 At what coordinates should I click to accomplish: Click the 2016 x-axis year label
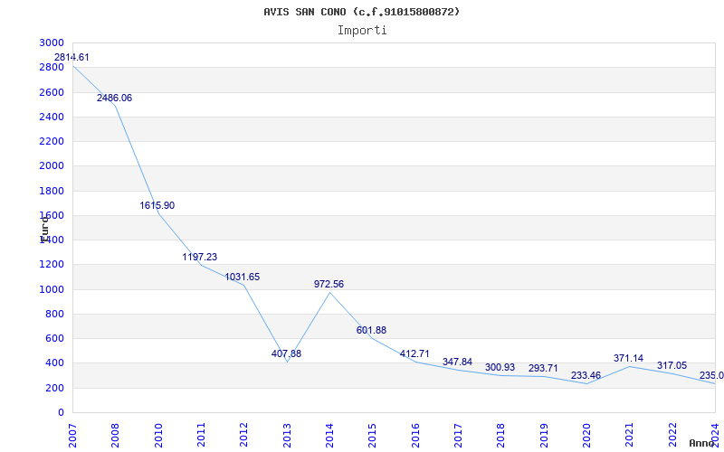[x=415, y=435]
